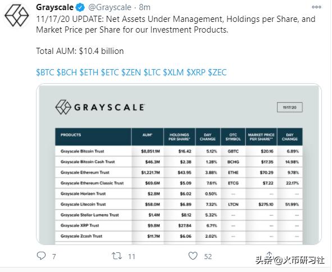Click the Grayscale profile avatar
332x272 pixels.
tap(16, 16)
